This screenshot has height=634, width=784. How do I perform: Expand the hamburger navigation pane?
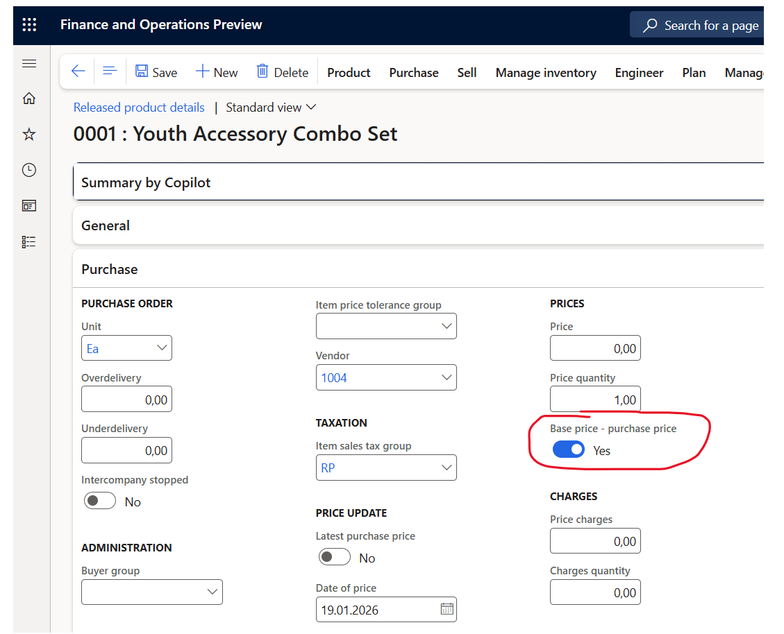[x=29, y=64]
